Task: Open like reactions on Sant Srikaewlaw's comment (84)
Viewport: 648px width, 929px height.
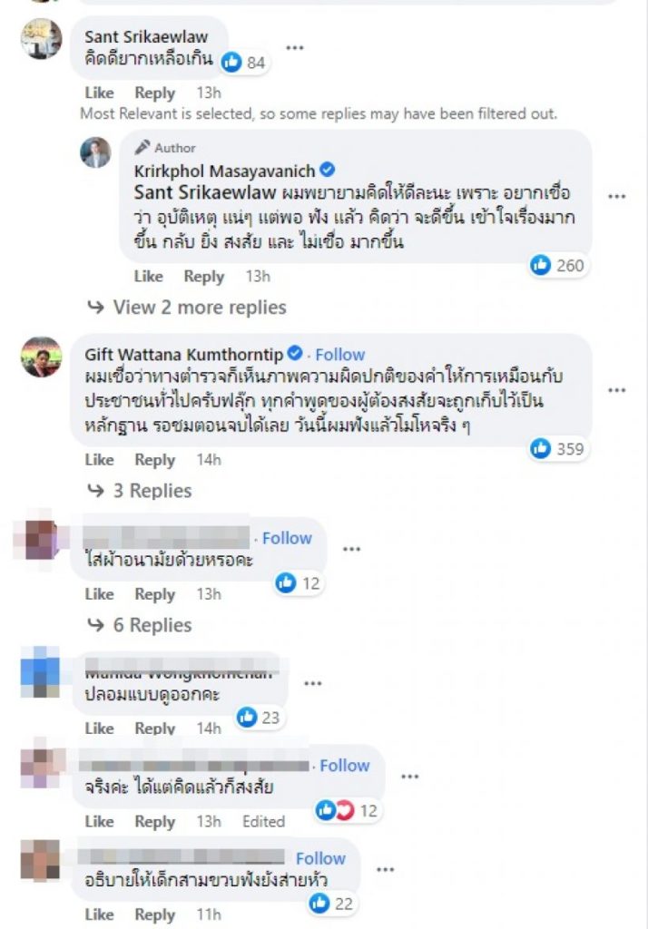Action: coord(244,63)
